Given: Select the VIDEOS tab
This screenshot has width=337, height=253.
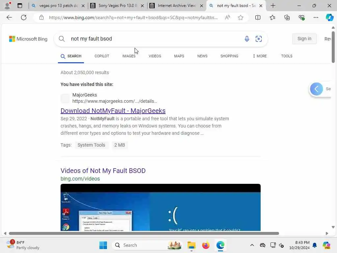Looking at the screenshot, I should tap(155, 56).
